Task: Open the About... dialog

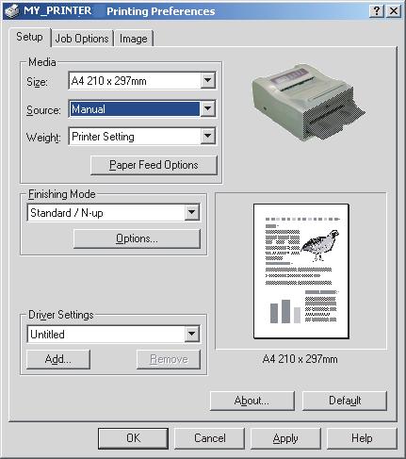Action: pos(252,401)
